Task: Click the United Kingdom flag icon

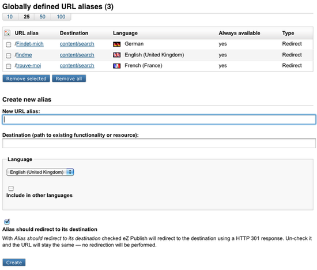Action: click(x=116, y=55)
